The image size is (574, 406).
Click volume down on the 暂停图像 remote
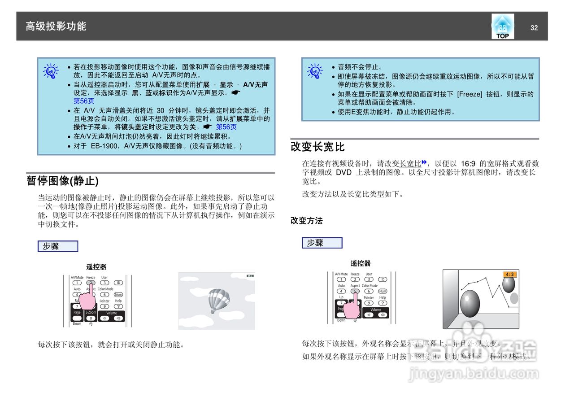(x=104, y=318)
